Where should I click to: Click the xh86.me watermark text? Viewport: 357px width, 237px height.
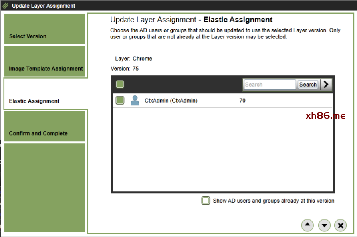325,116
